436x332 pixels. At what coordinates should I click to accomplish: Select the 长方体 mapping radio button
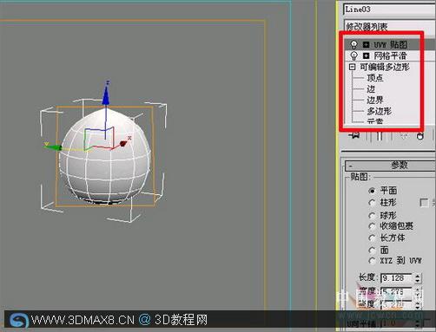pos(373,238)
